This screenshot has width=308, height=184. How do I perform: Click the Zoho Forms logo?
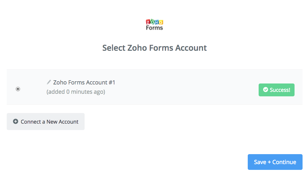point(154,25)
